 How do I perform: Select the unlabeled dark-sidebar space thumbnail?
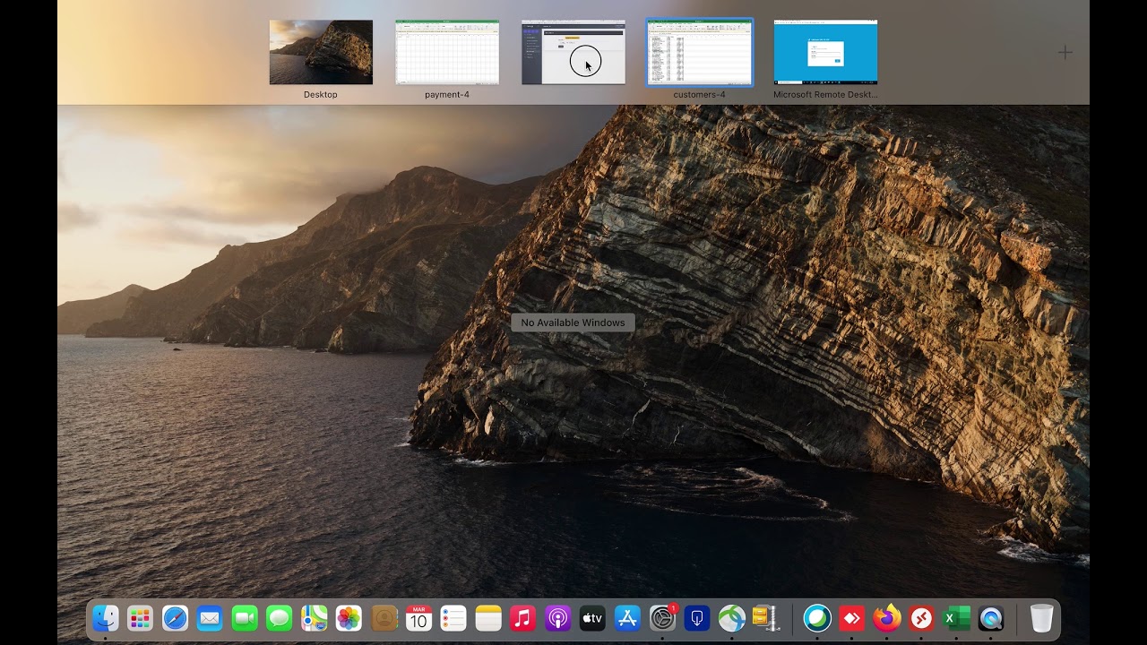(x=573, y=52)
